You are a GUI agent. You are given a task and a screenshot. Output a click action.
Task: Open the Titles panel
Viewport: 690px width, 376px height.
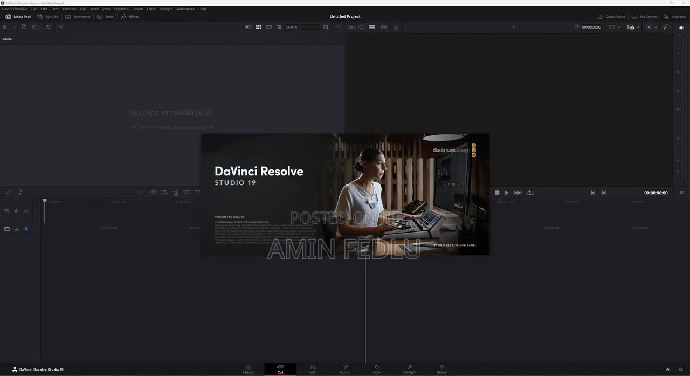pos(106,17)
